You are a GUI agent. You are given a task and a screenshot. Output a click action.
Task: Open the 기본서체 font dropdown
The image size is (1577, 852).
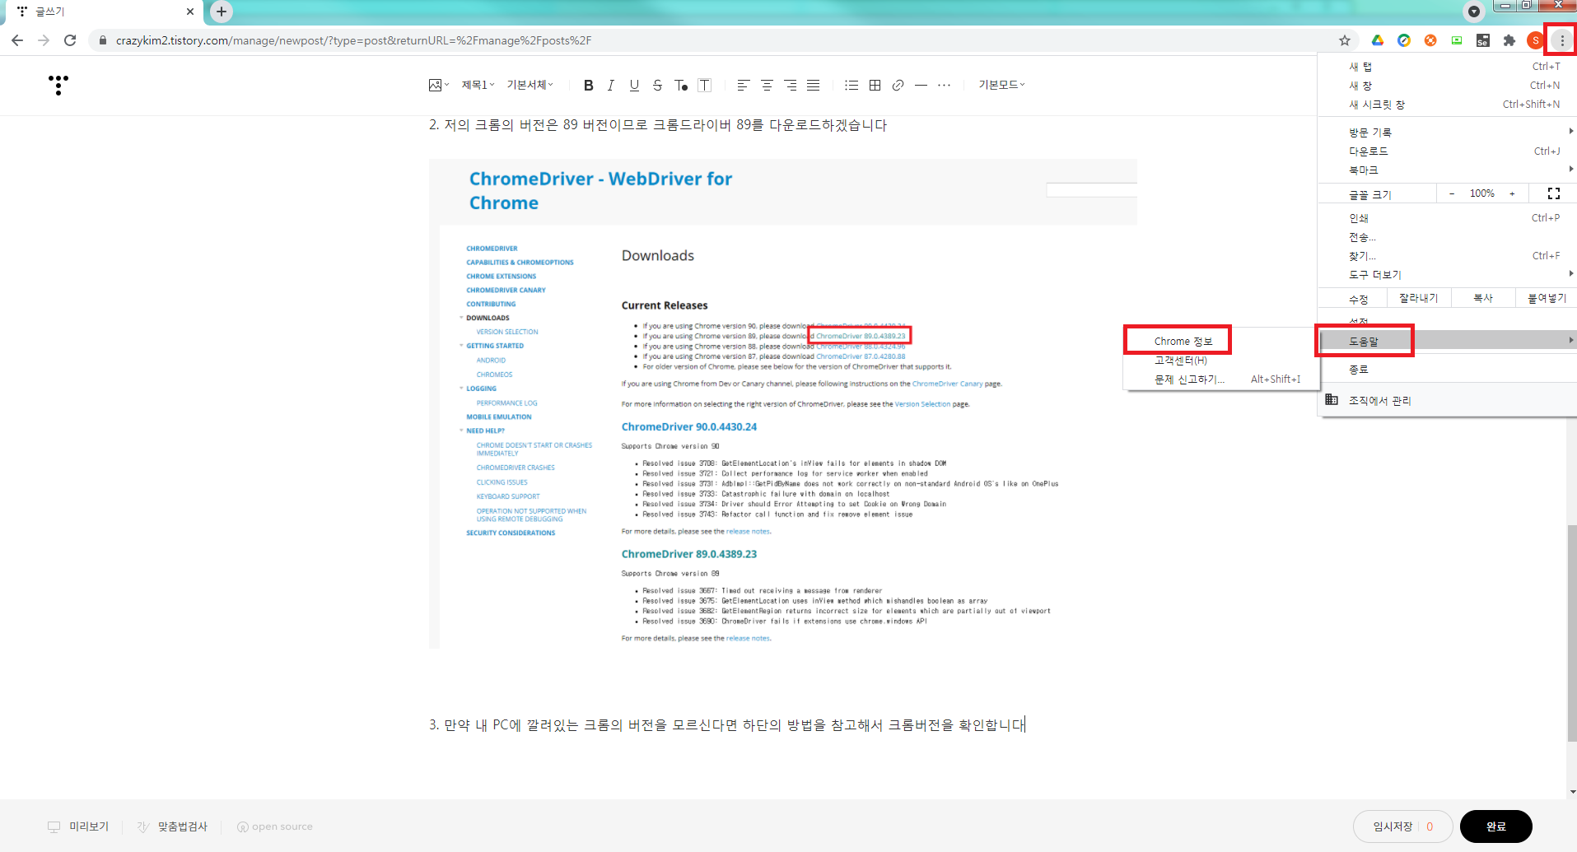530,85
